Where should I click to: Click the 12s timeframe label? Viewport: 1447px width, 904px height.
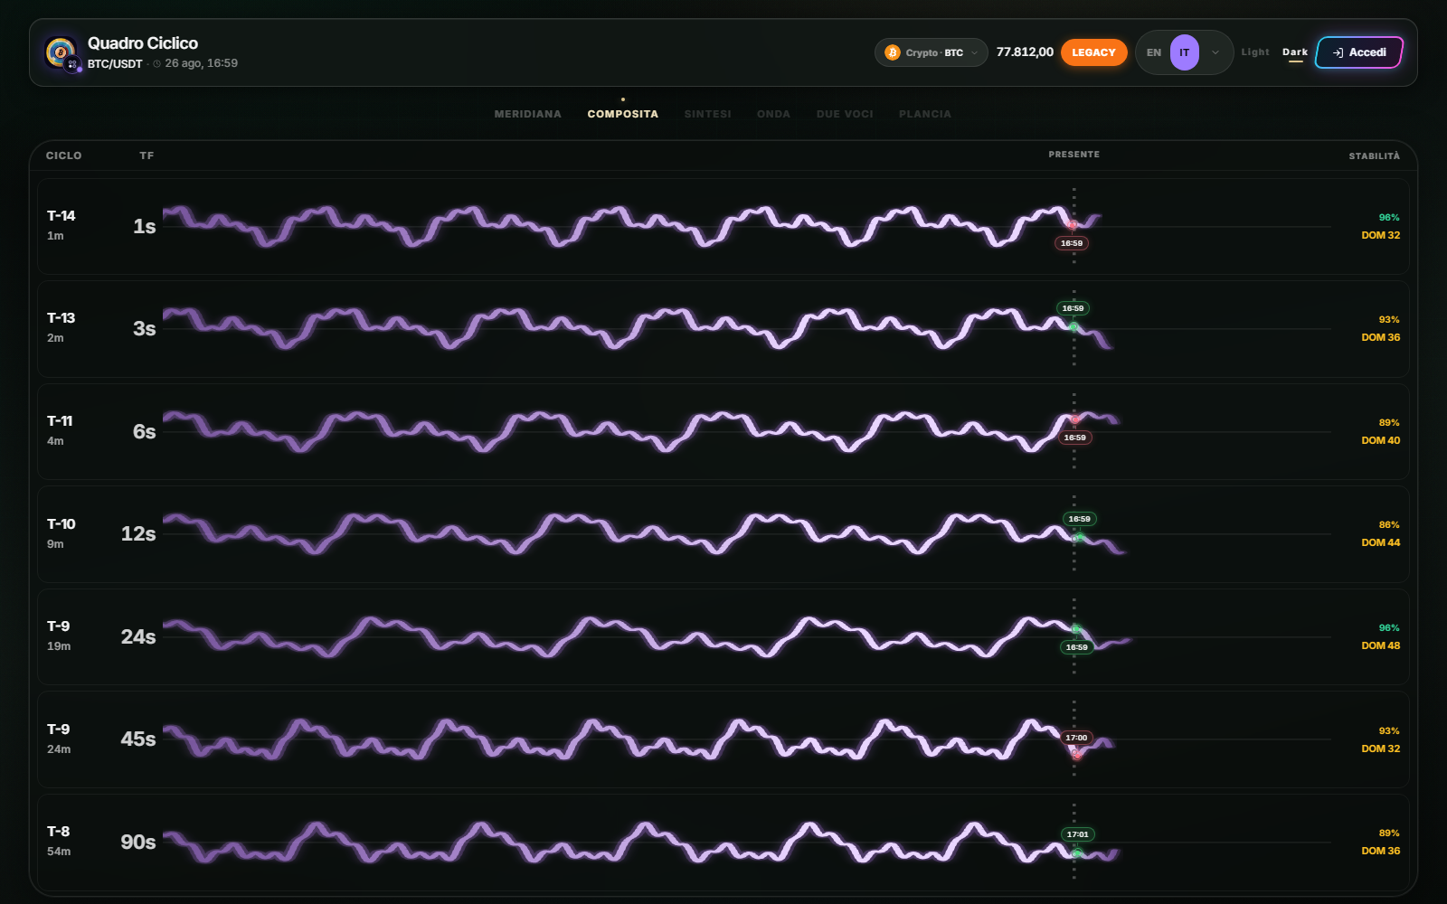point(138,533)
